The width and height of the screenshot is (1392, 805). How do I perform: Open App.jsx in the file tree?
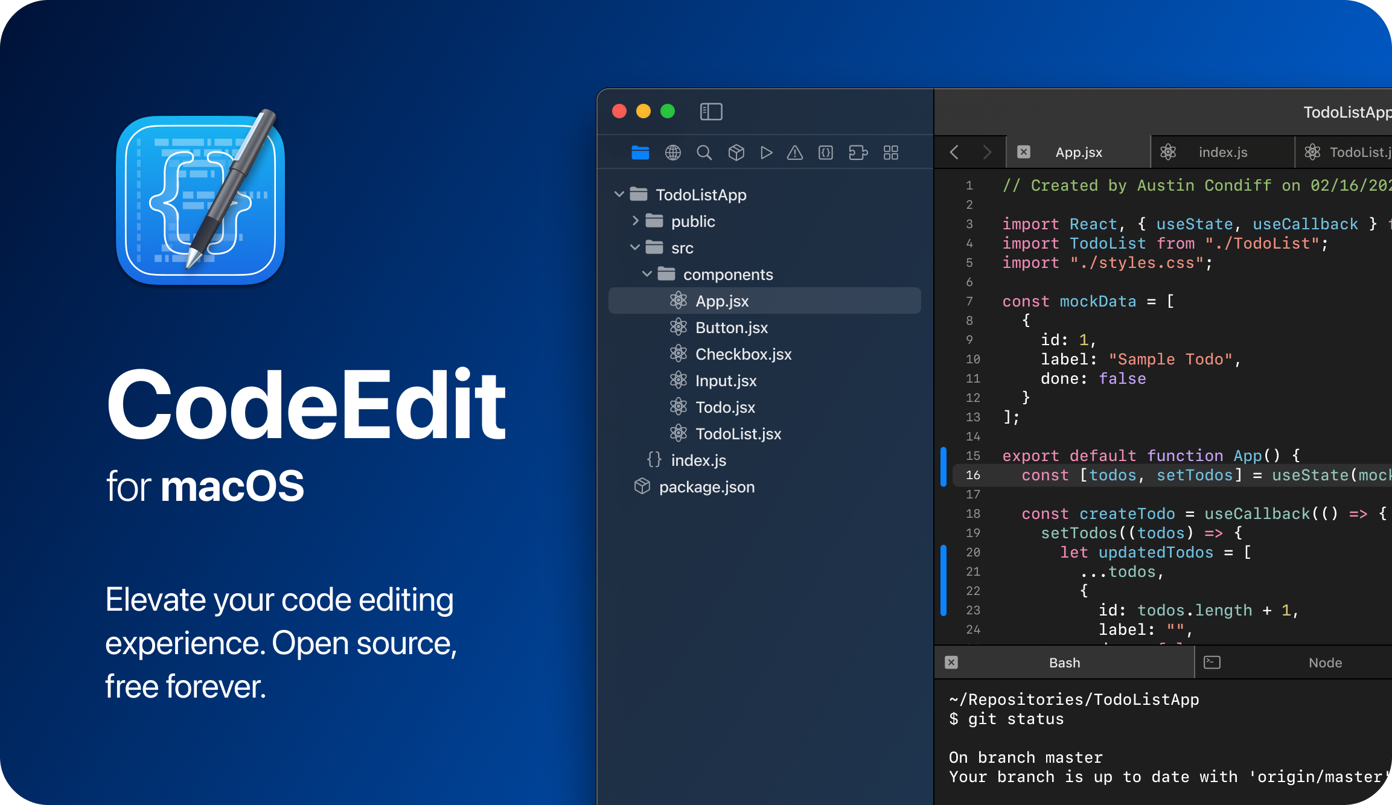765,301
